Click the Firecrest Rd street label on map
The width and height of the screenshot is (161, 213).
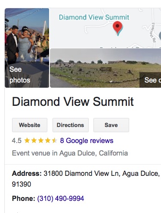154,32
